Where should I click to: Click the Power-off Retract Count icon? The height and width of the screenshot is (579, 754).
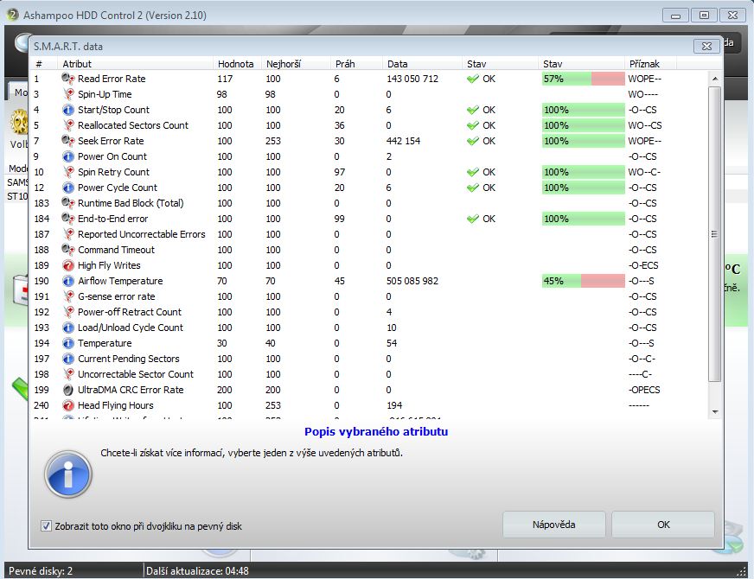(68, 312)
